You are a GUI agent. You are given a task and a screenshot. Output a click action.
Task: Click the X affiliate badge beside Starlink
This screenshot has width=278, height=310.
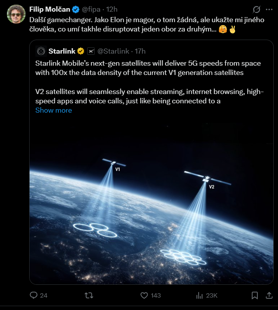(91, 51)
